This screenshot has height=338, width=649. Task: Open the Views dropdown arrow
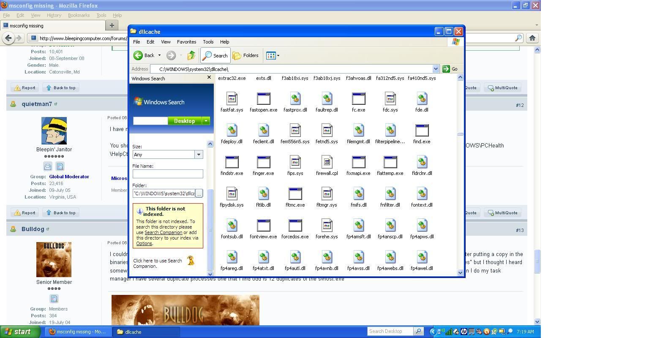278,55
